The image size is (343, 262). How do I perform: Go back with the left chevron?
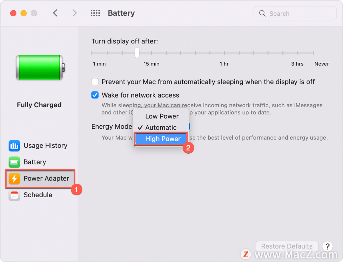click(x=55, y=13)
